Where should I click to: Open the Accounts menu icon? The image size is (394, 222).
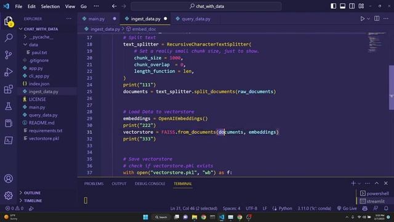click(9, 178)
